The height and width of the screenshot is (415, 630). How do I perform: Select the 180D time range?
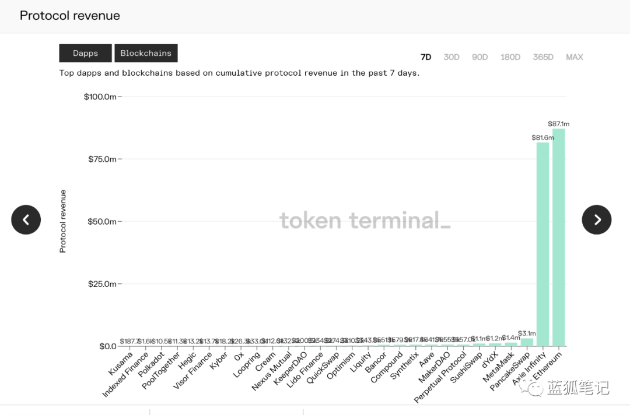click(510, 57)
